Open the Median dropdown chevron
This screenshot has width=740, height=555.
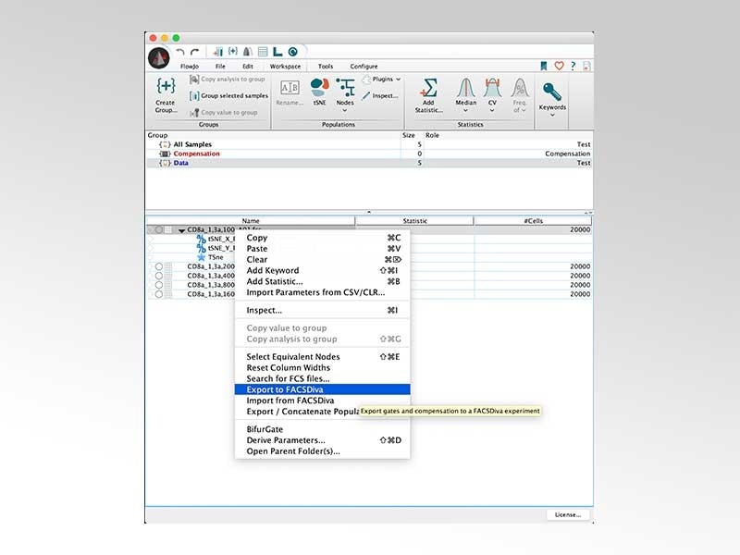tap(465, 110)
